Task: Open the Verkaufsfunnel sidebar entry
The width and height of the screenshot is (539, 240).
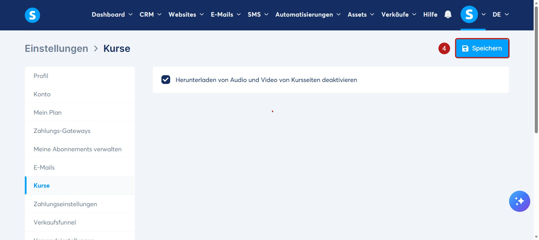Action: tap(80, 222)
